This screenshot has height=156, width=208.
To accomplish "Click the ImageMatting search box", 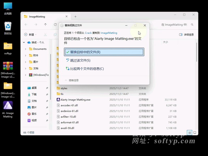I will 174,25.
